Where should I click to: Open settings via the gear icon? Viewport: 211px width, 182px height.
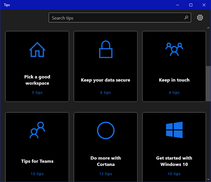200,17
